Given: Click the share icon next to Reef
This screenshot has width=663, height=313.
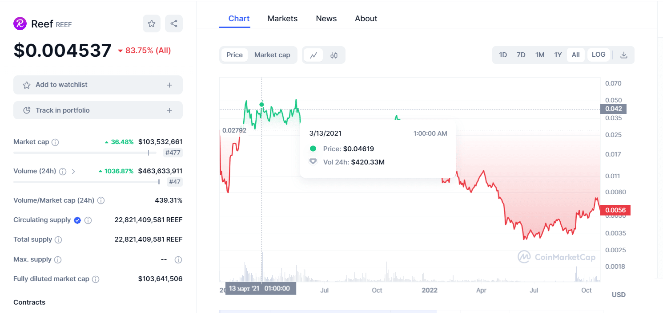Looking at the screenshot, I should coord(174,23).
